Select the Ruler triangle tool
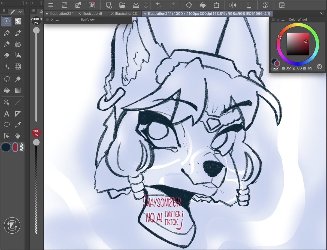This screenshot has width=327, height=250. point(18,114)
